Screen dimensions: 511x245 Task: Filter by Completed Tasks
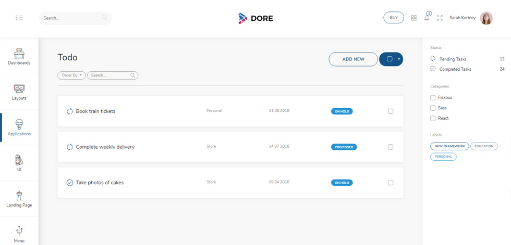coord(455,69)
